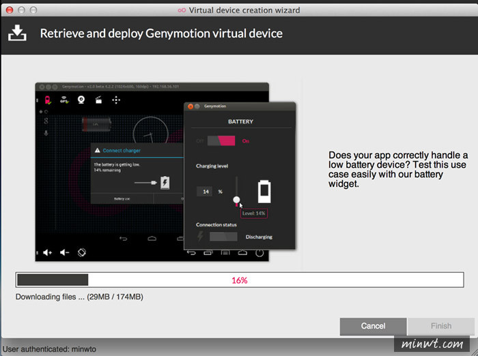This screenshot has width=478, height=356.
Task: Click the microphone icon in preview sidebar
Action: pyautogui.click(x=46, y=133)
